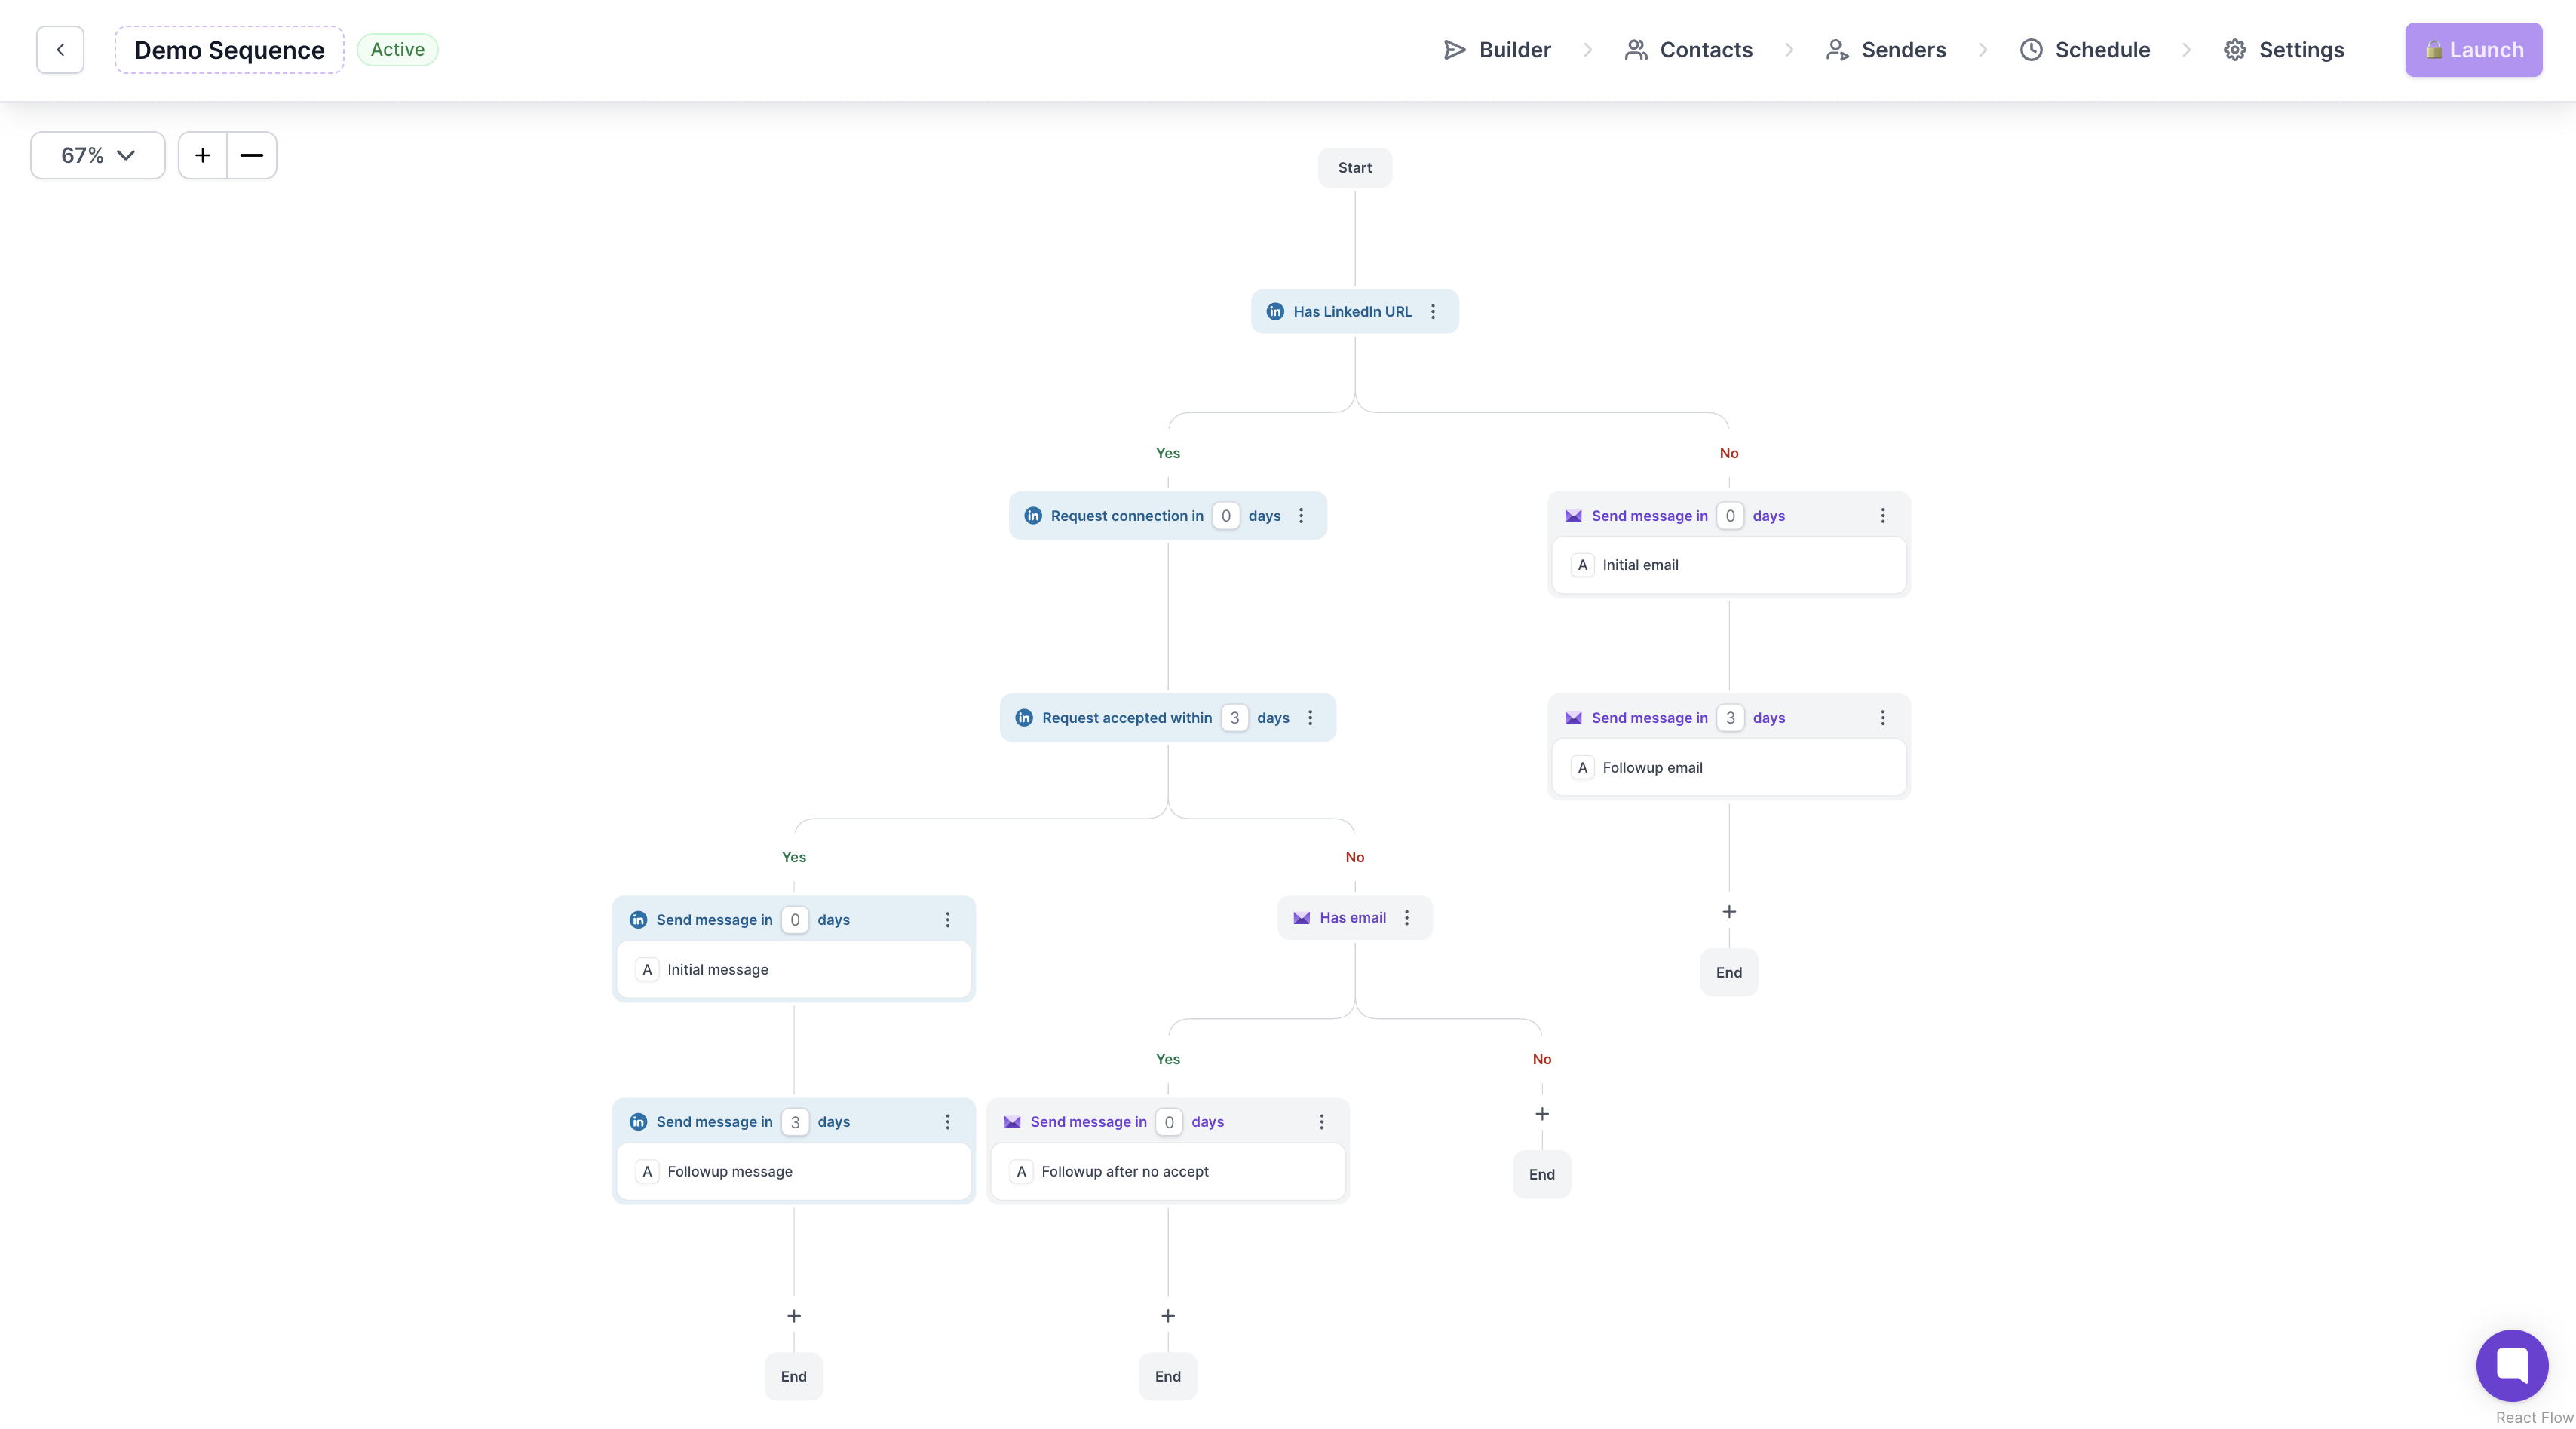2576x1429 pixels.
Task: Open the Senders step
Action: coord(1885,50)
